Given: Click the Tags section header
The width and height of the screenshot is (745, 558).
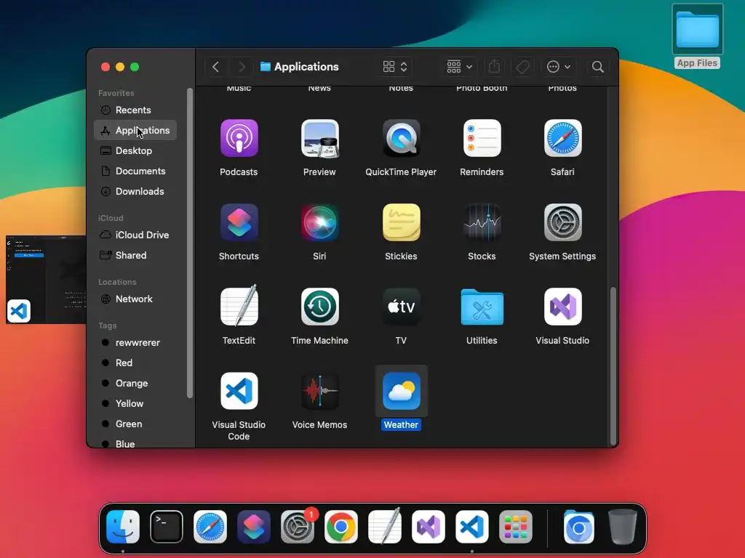Looking at the screenshot, I should 108,325.
